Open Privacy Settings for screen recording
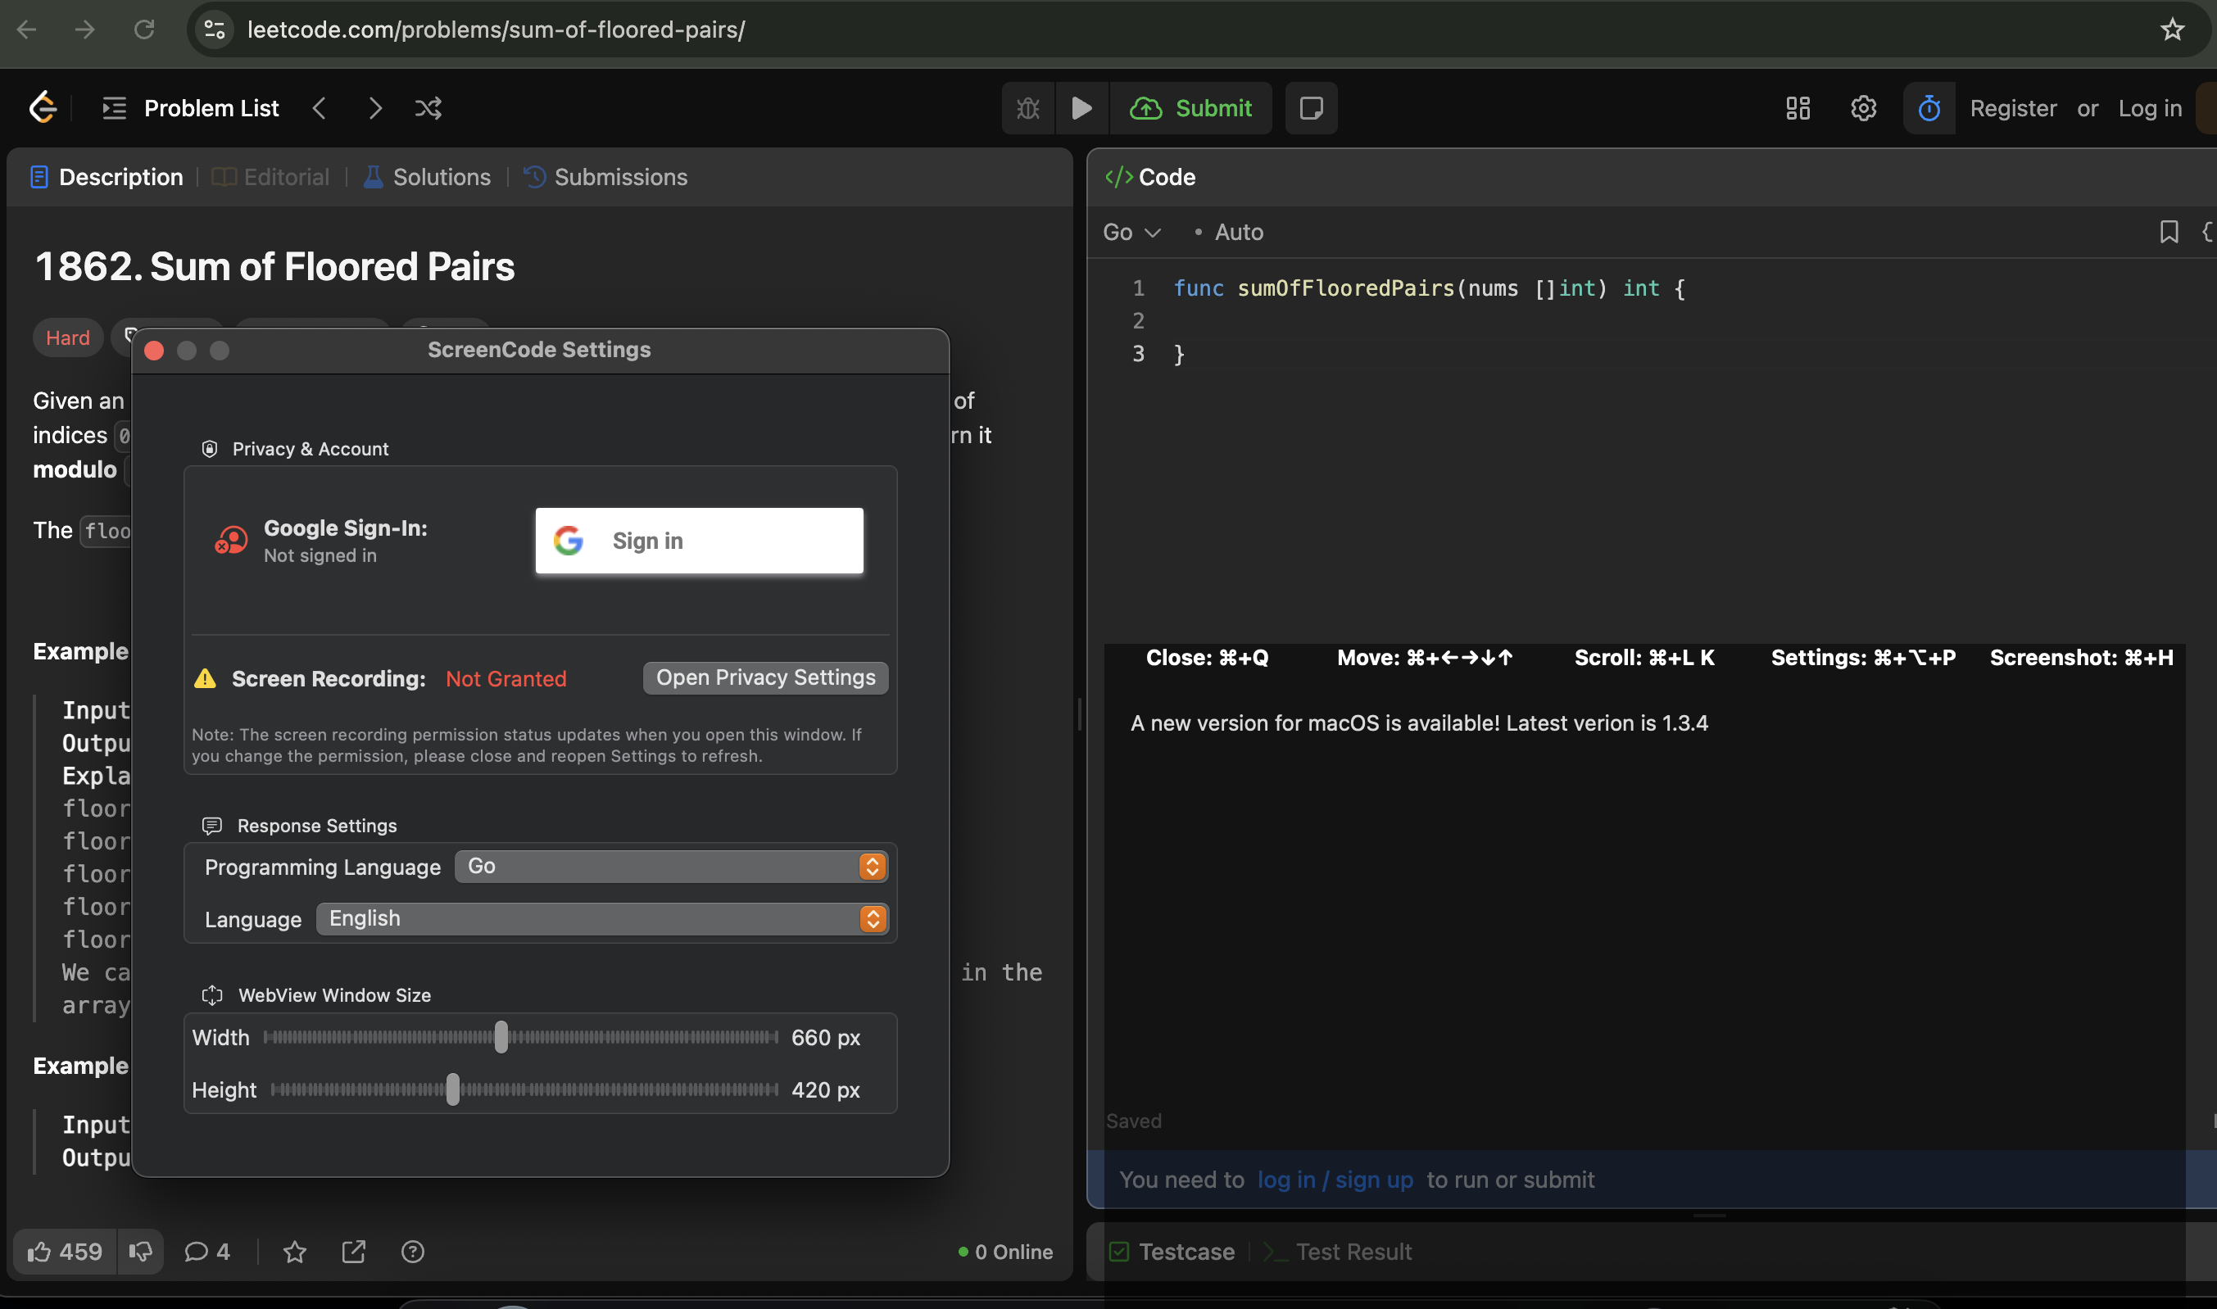 pos(765,677)
